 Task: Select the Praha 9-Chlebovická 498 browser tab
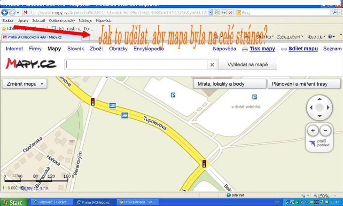[41, 37]
